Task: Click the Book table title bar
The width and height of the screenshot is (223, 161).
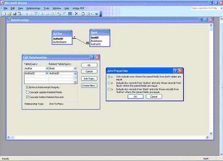Action: (x=100, y=33)
